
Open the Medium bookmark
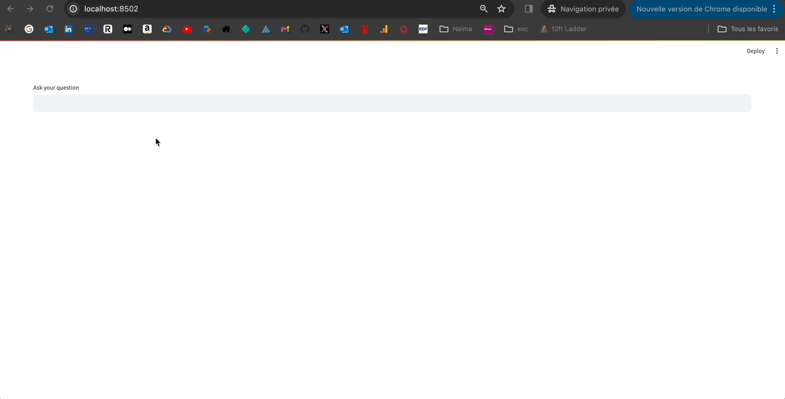[x=128, y=29]
